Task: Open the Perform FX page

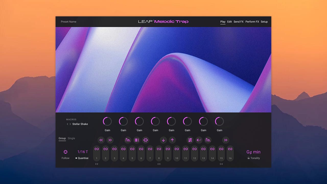Action: pyautogui.click(x=252, y=22)
